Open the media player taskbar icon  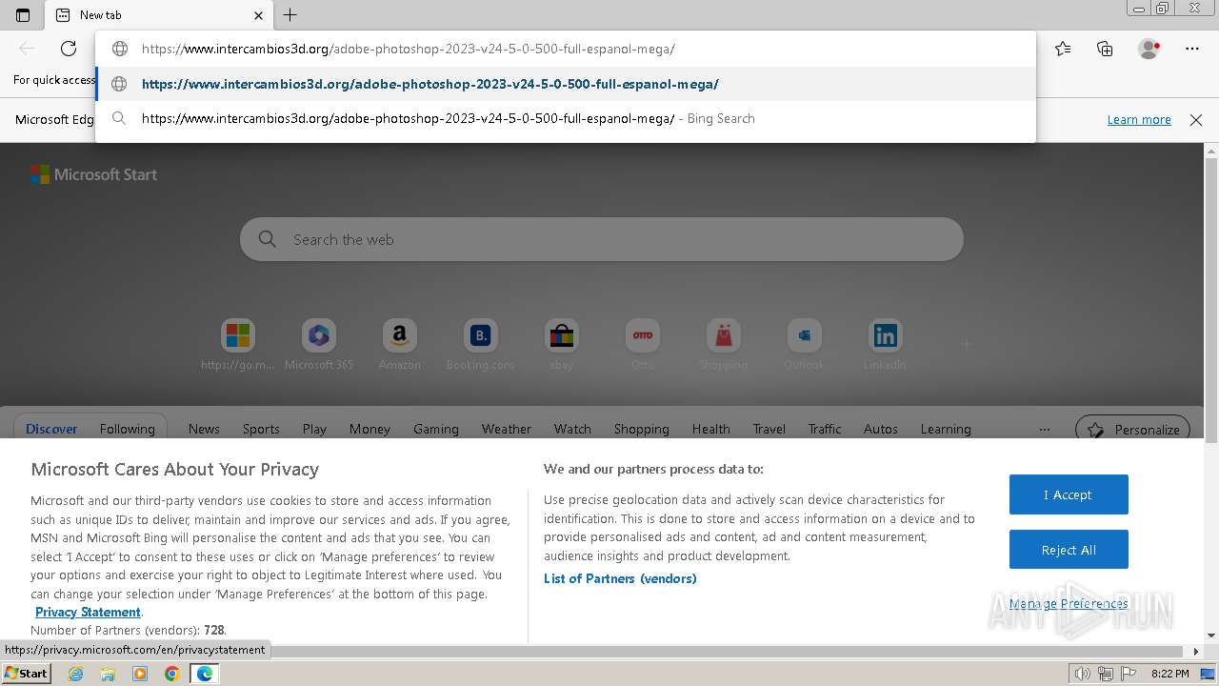(x=140, y=674)
